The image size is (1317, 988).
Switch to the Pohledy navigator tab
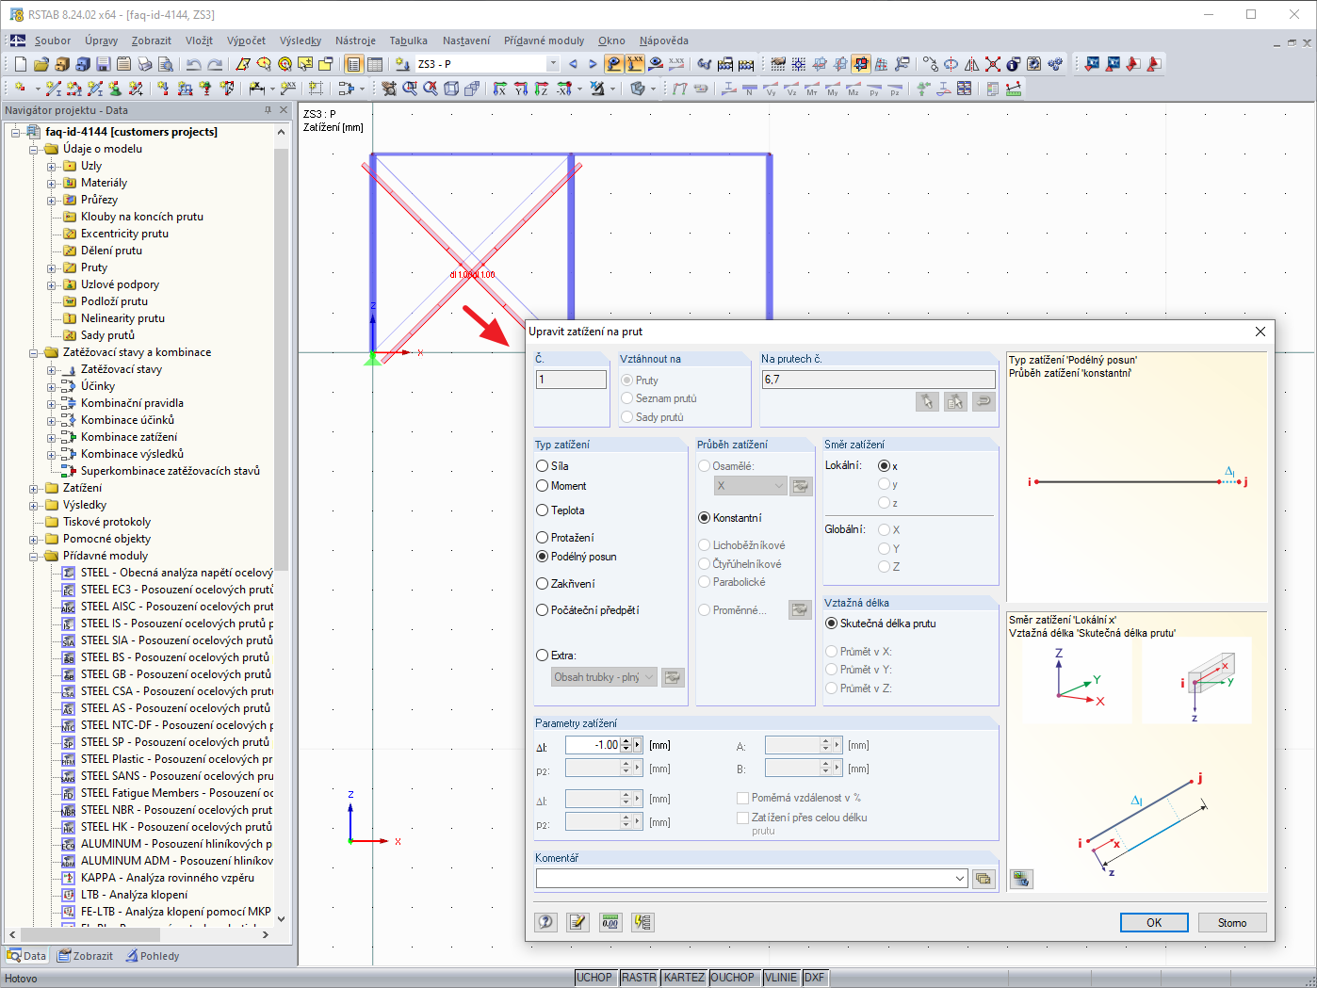151,956
